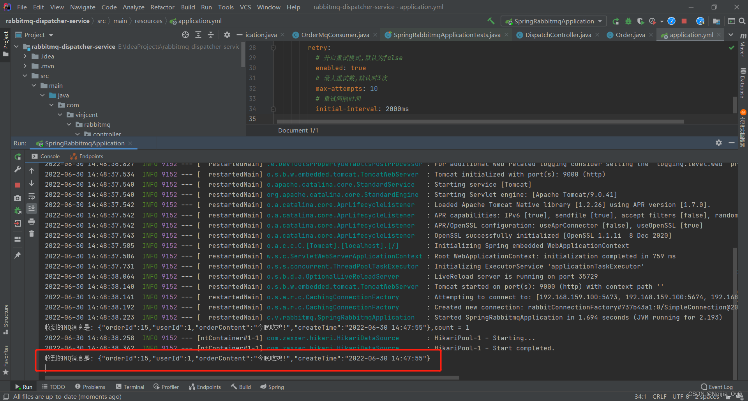Run with profiler using the clock-play icon

pyautogui.click(x=653, y=21)
